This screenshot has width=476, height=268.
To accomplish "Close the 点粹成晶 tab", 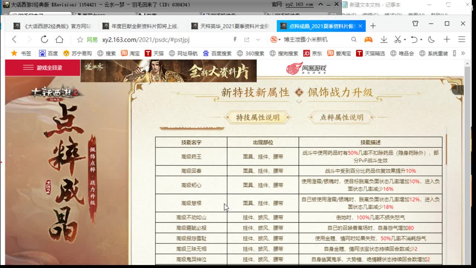I will click(x=360, y=26).
